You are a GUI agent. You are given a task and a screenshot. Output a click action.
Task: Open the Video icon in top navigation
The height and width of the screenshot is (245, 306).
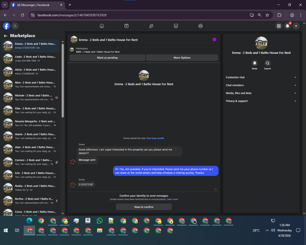(x=126, y=26)
